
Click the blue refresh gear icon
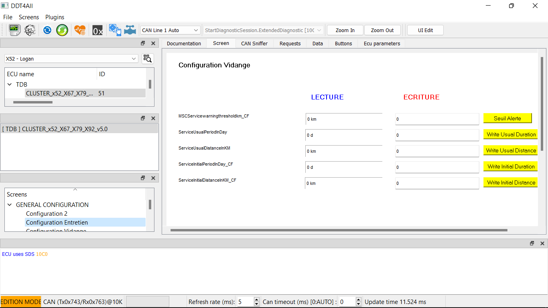pos(47,30)
